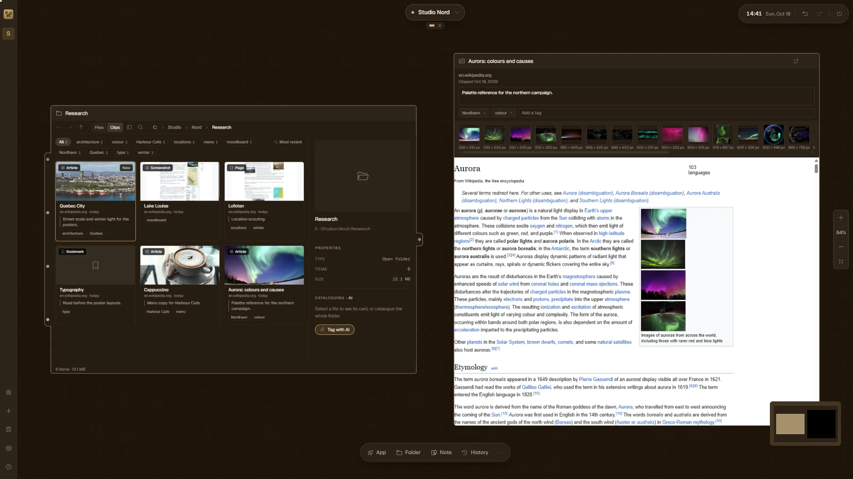Open the trash icon in the left sidebar
Screen dimensions: 853x479
pyautogui.click(x=9, y=430)
